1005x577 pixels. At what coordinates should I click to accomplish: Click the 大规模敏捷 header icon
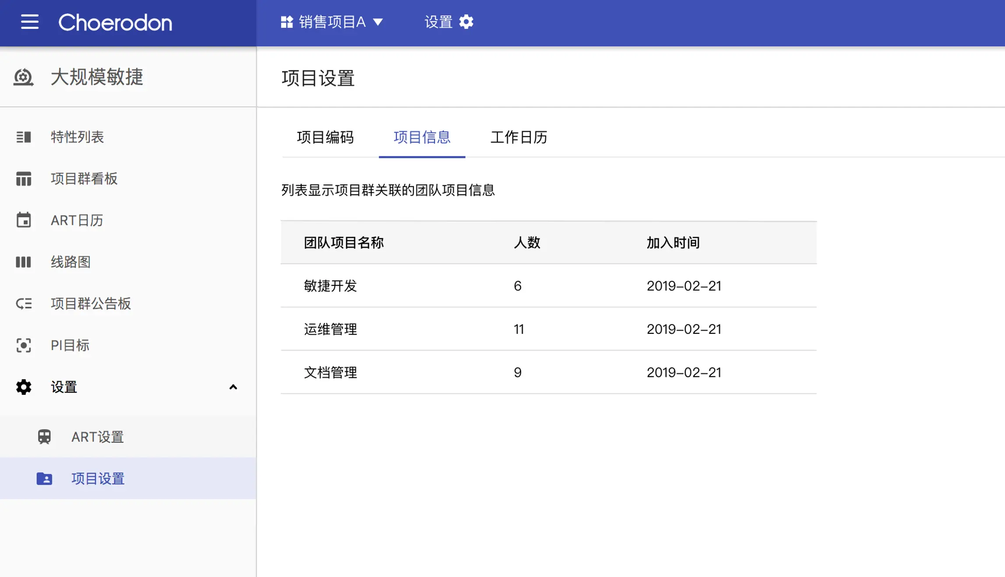point(24,77)
